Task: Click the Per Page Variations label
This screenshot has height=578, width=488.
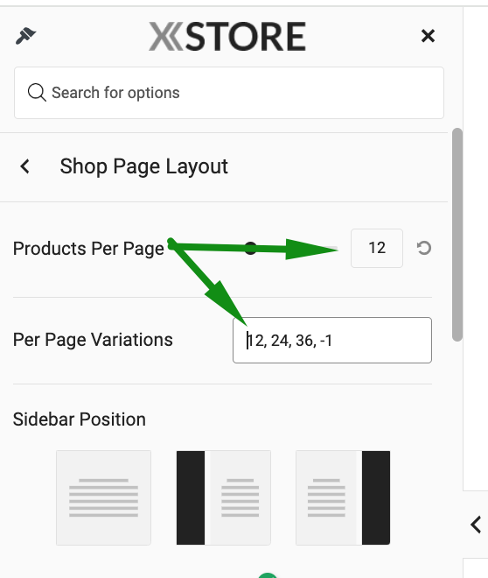Action: click(x=93, y=340)
